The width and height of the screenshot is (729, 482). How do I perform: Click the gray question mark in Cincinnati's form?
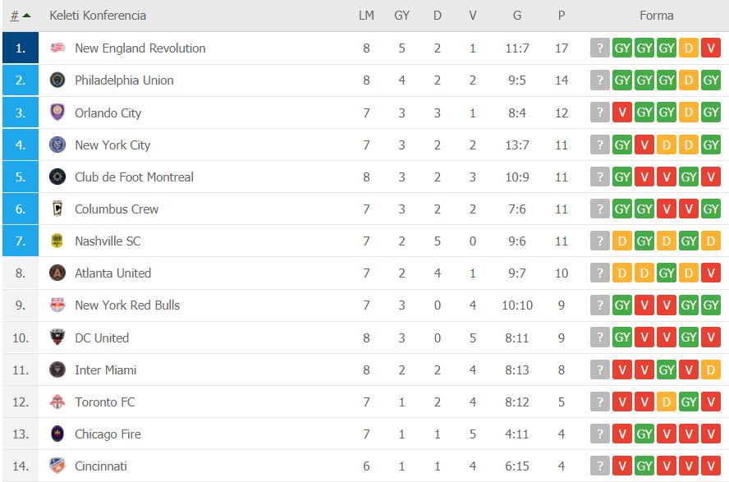(x=600, y=466)
